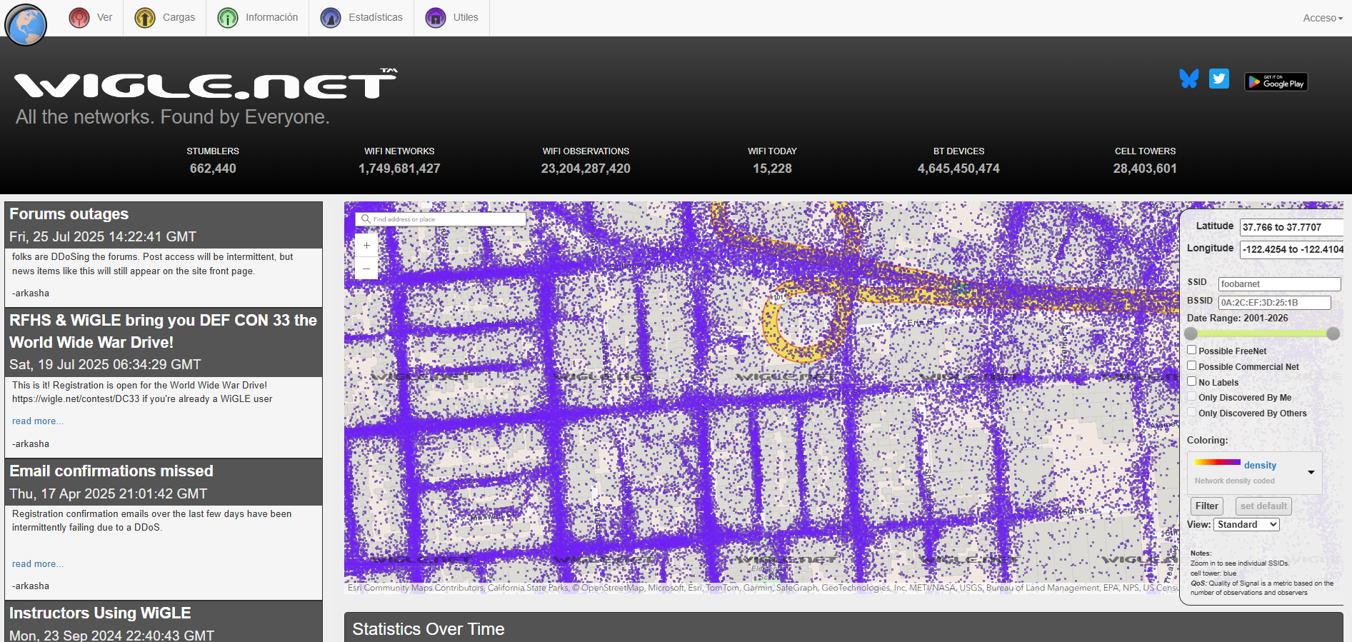1352x642 pixels.
Task: Open read more under DEF CON 33 news
Action: coord(38,421)
